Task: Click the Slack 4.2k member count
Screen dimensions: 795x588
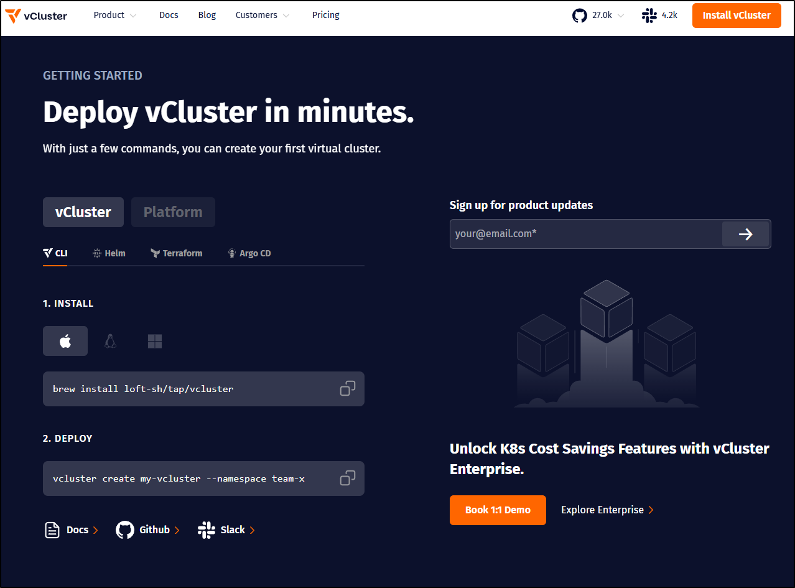Action: click(x=669, y=16)
